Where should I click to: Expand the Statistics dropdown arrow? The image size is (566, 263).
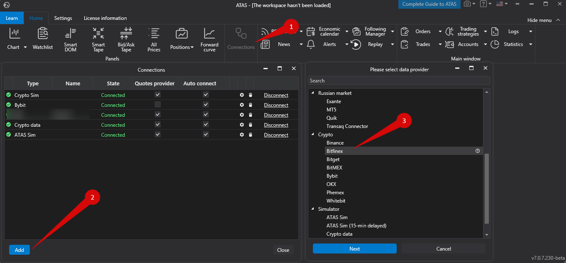530,44
